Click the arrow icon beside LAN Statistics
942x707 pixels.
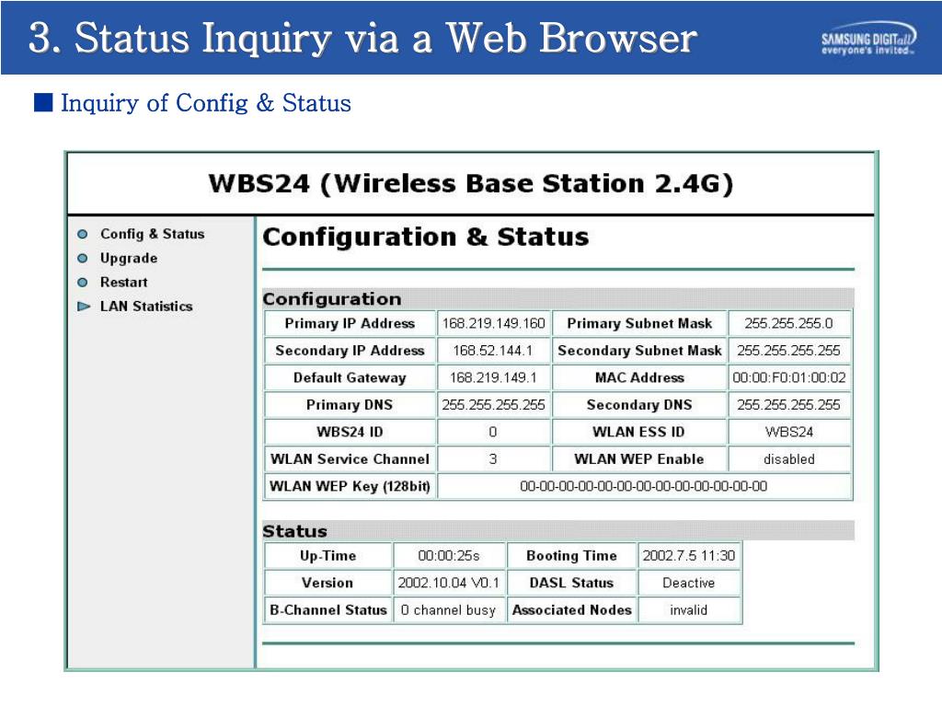click(x=84, y=306)
